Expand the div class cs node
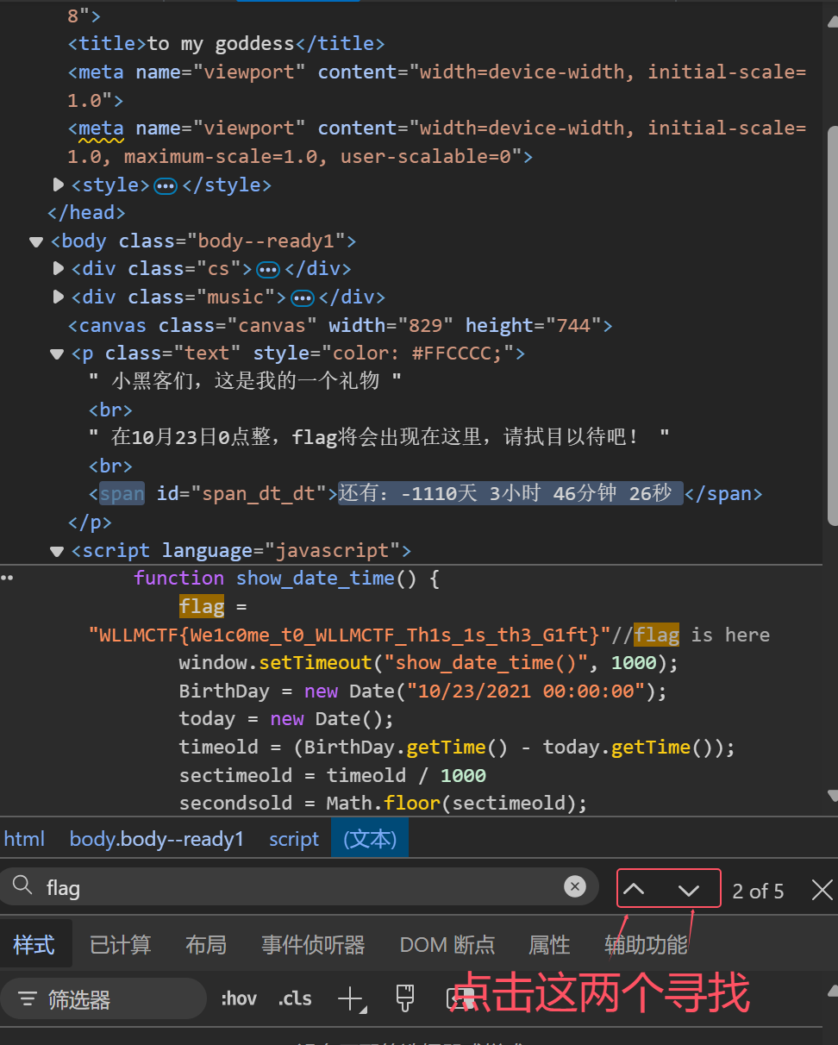The height and width of the screenshot is (1045, 838). pyautogui.click(x=58, y=268)
